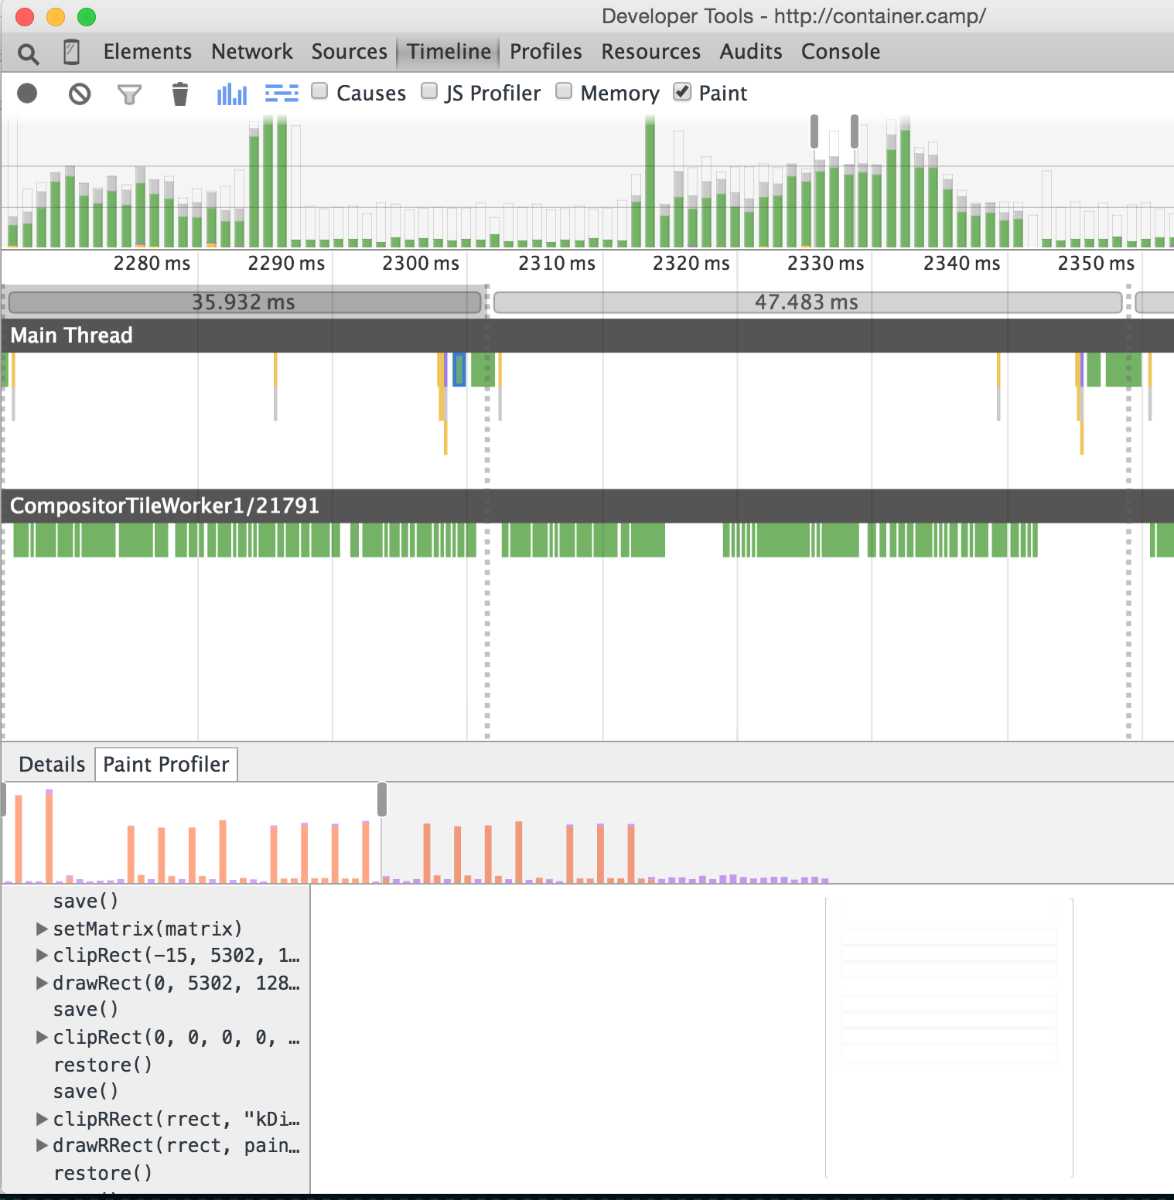The height and width of the screenshot is (1200, 1174).
Task: Click the search magnifier icon
Action: [28, 53]
